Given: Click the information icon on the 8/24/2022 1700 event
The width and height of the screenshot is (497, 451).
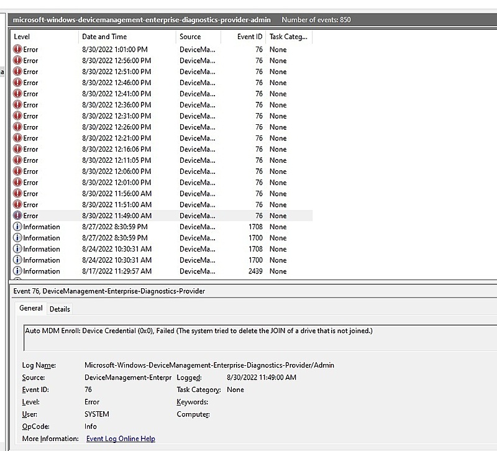Looking at the screenshot, I should [17, 260].
